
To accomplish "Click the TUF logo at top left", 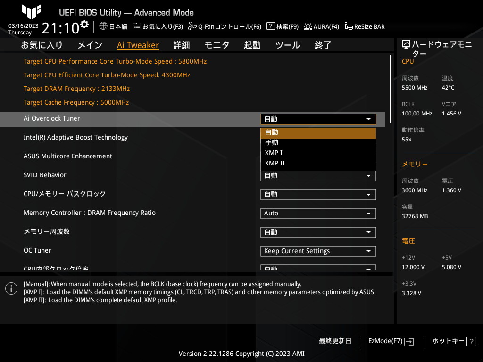I will 31,12.
